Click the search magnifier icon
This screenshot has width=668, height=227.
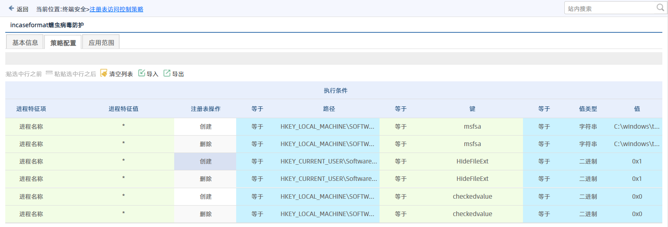660,8
